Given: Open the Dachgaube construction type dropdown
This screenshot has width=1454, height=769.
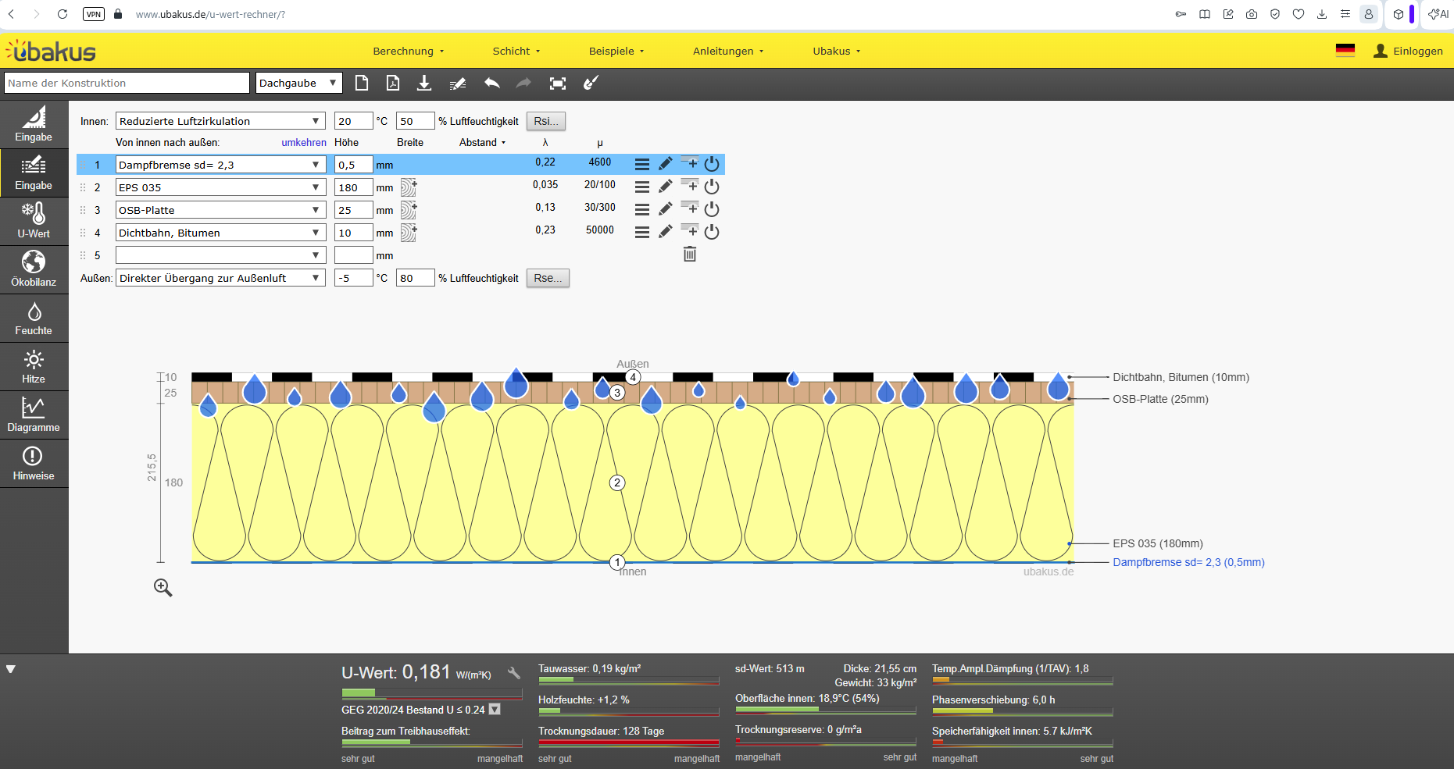Looking at the screenshot, I should coord(298,83).
